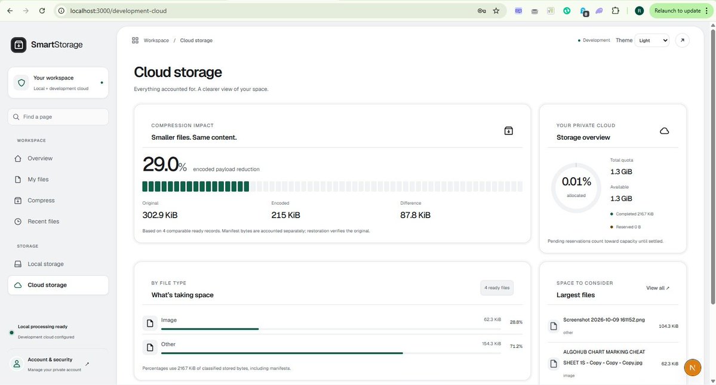This screenshot has height=385, width=716.
Task: Bookmark this page with the star icon
Action: tap(496, 11)
